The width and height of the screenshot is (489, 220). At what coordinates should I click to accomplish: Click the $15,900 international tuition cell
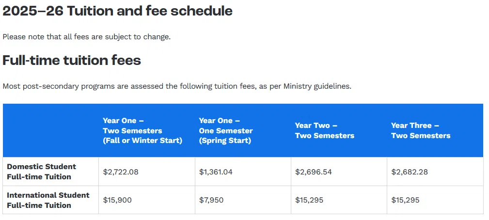(117, 200)
